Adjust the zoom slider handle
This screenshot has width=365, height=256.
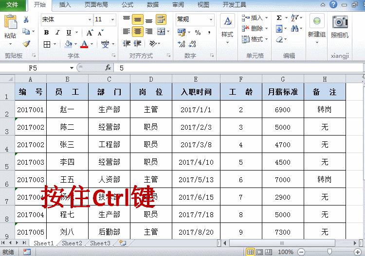point(329,252)
